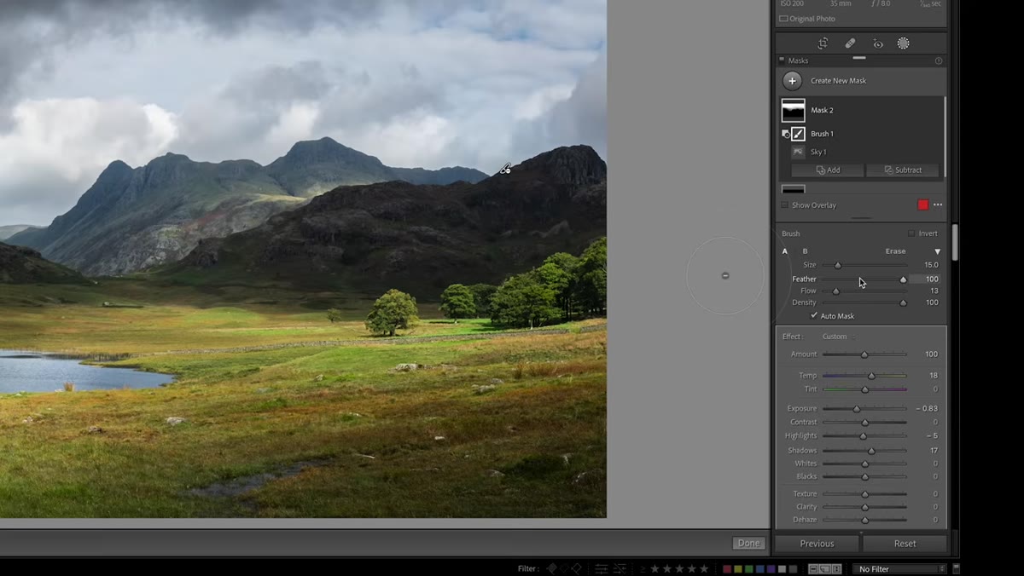
Task: Click the mask thumbnail of Mask 2
Action: (x=794, y=110)
